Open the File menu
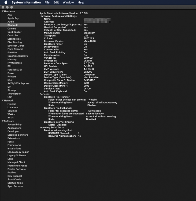 pos(47,2)
